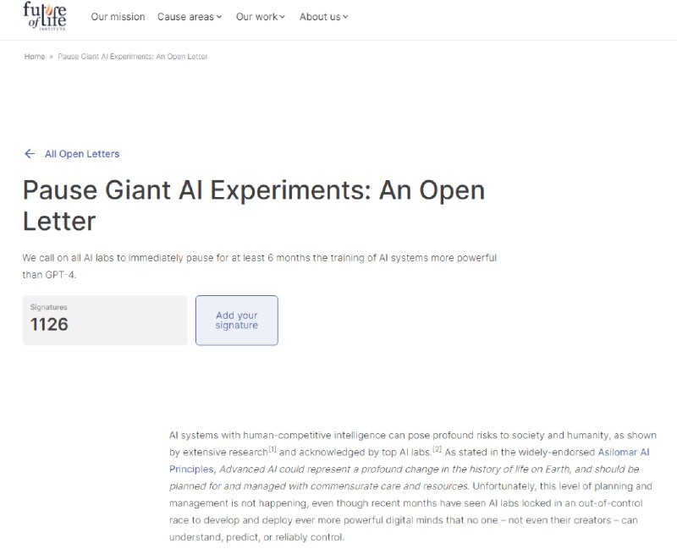Open the All Open Letters link
This screenshot has height=549, width=677.
82,154
